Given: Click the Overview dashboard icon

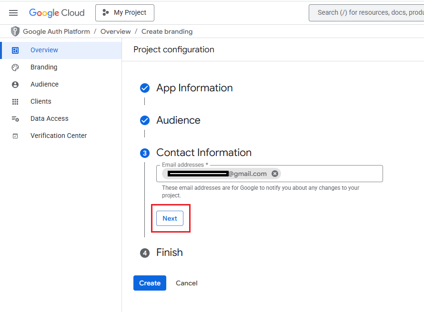Looking at the screenshot, I should pyautogui.click(x=15, y=50).
